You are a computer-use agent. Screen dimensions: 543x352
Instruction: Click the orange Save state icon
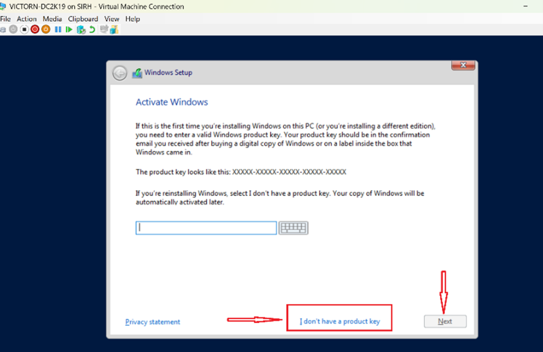[46, 29]
